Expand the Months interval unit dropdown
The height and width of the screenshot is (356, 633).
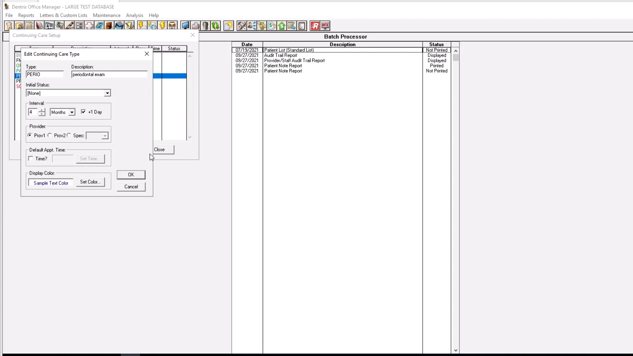coord(72,112)
